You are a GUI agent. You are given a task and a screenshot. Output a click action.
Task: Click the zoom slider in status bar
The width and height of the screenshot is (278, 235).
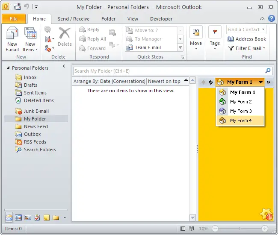[x=240, y=229]
